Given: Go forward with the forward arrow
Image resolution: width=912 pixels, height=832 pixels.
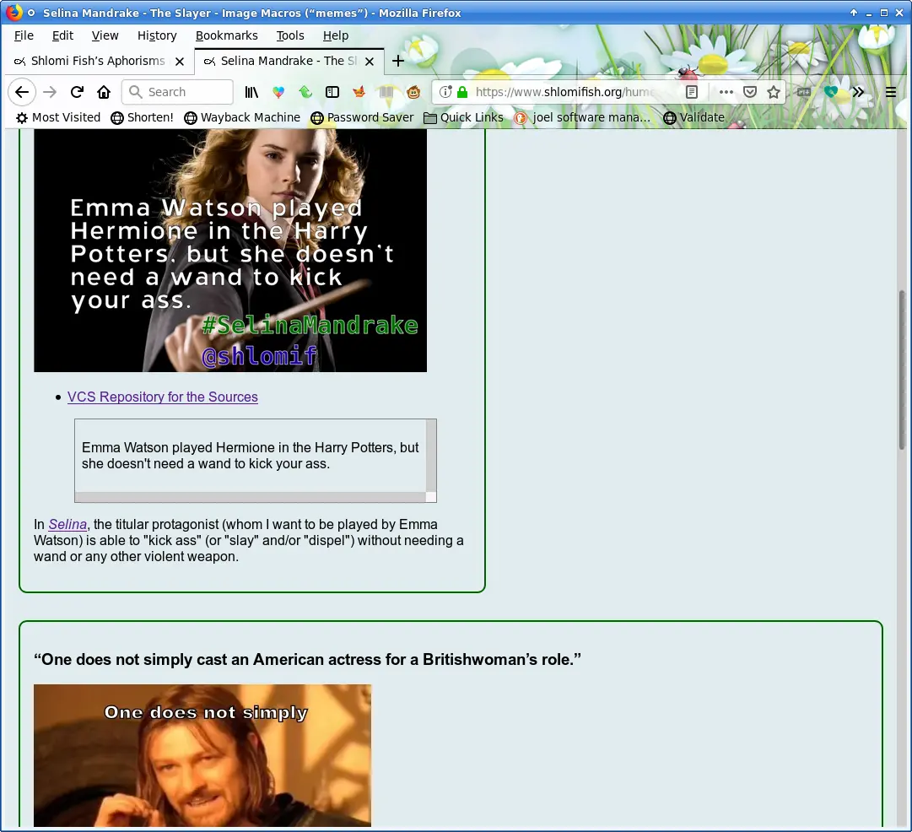Looking at the screenshot, I should coord(50,92).
